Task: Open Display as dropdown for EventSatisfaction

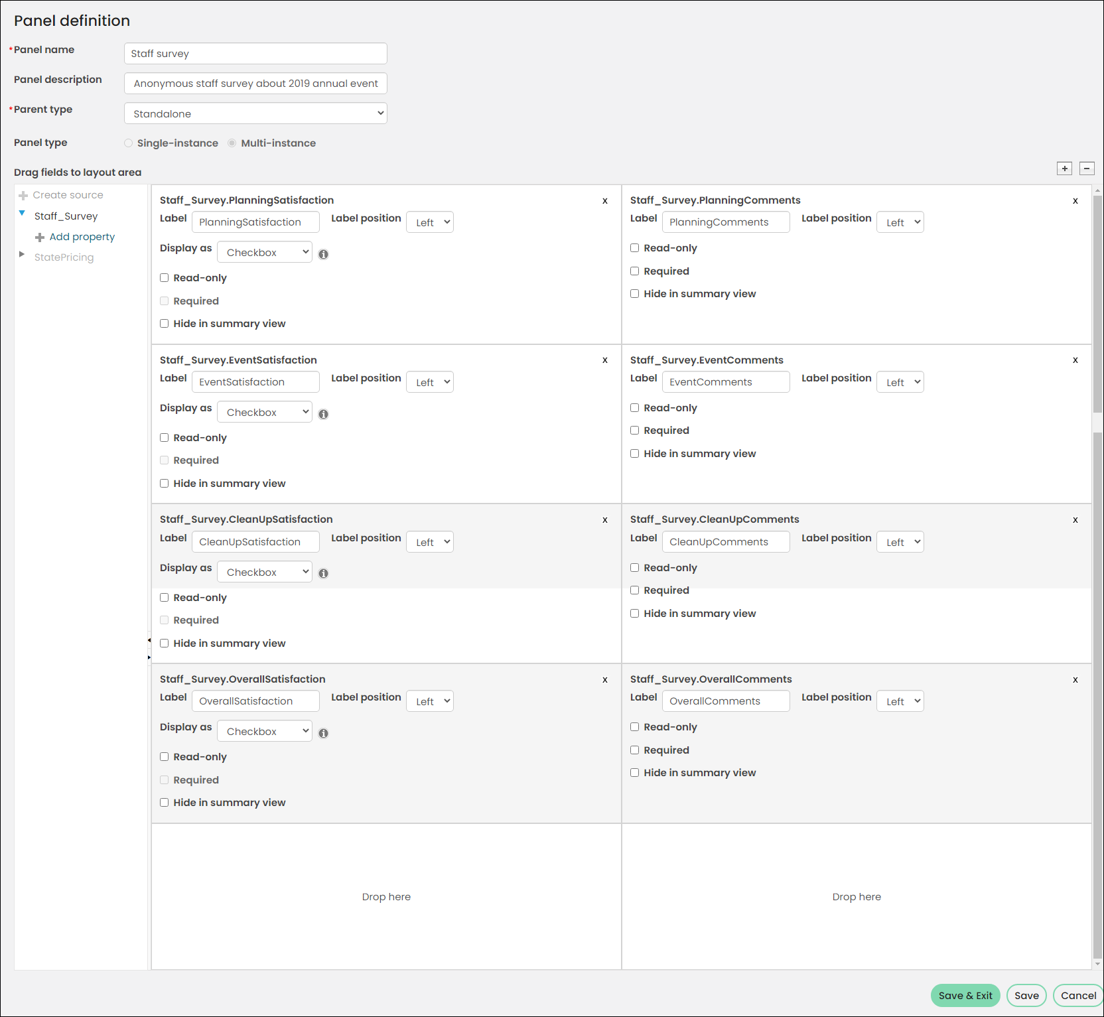Action: click(x=265, y=412)
